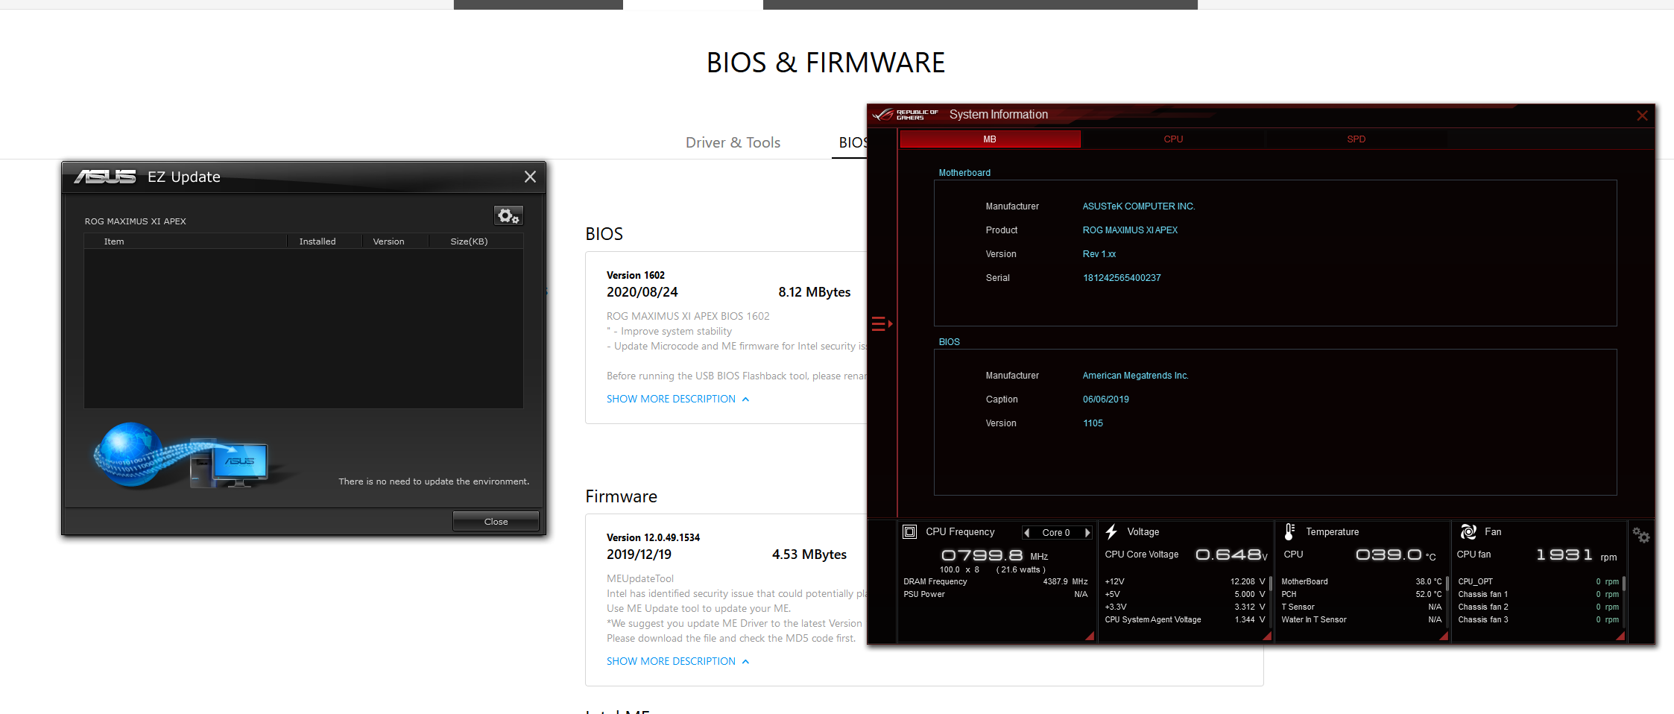
Task: Click the CPU Core Voltage '0.648' readout
Action: coord(1228,555)
